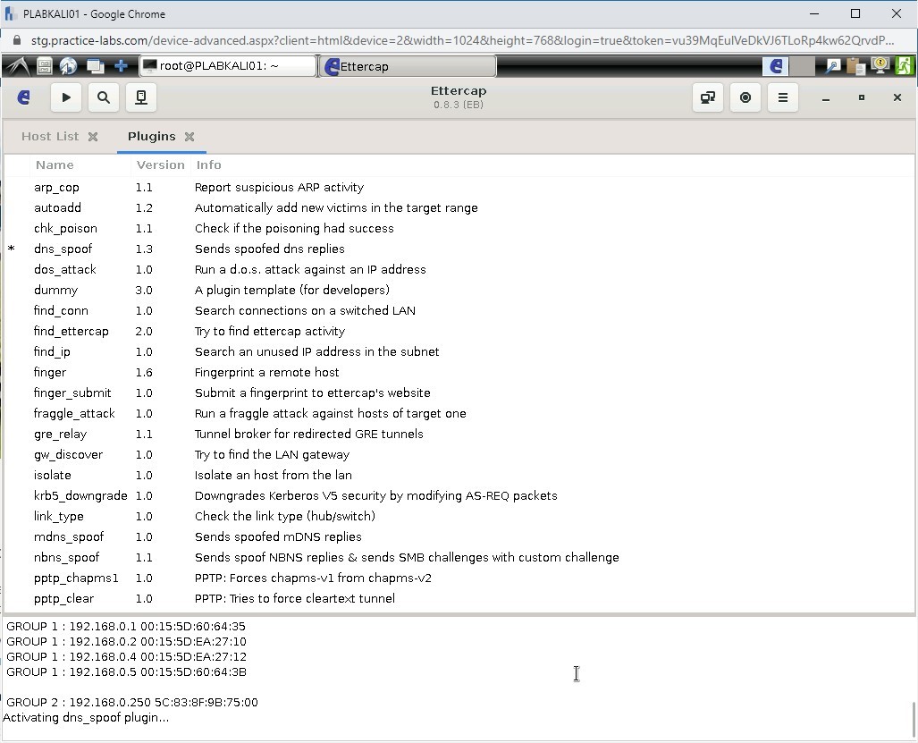Screen dimensions: 918x743
Task: Click the blue plus icon in the taskbar
Action: (120, 65)
